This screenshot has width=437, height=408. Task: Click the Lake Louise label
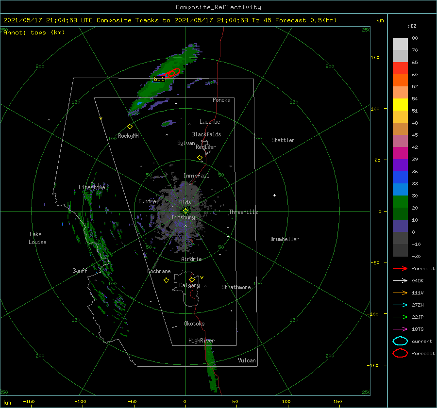[x=37, y=238]
